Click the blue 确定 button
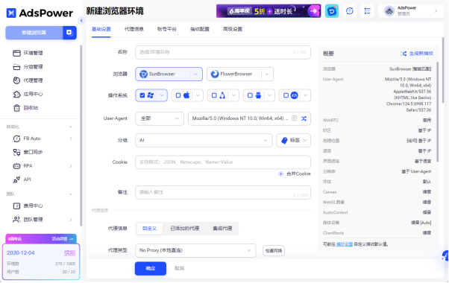The image size is (449, 283). (151, 268)
